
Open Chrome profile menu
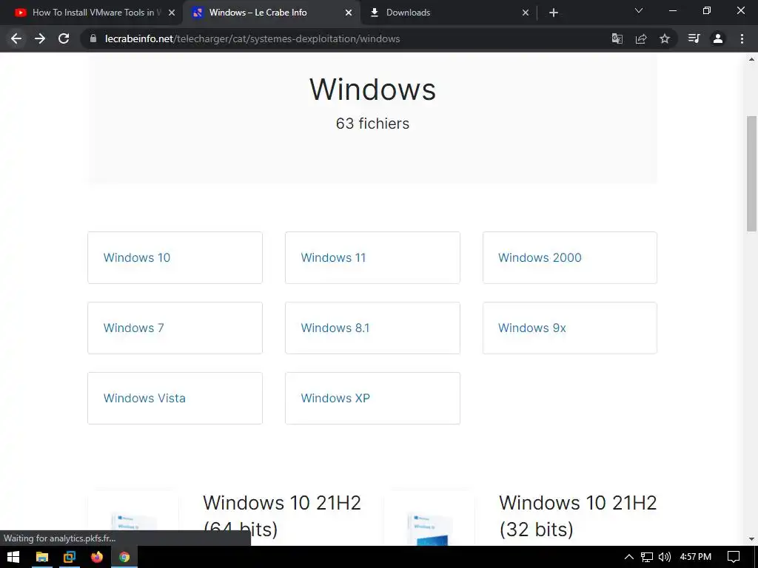coord(718,38)
